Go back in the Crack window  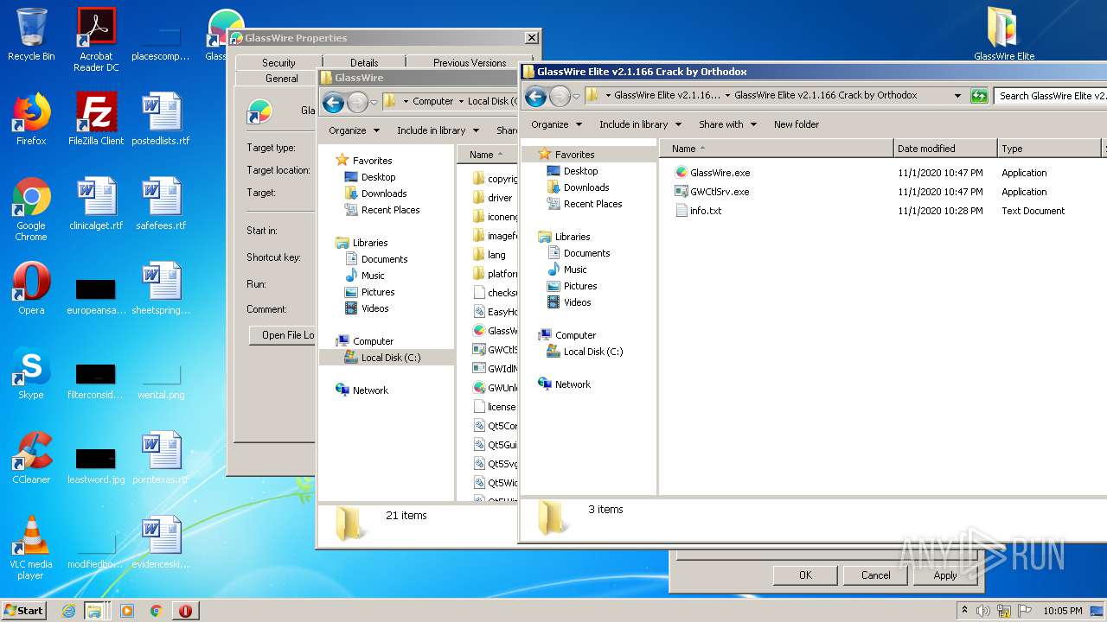coord(535,96)
